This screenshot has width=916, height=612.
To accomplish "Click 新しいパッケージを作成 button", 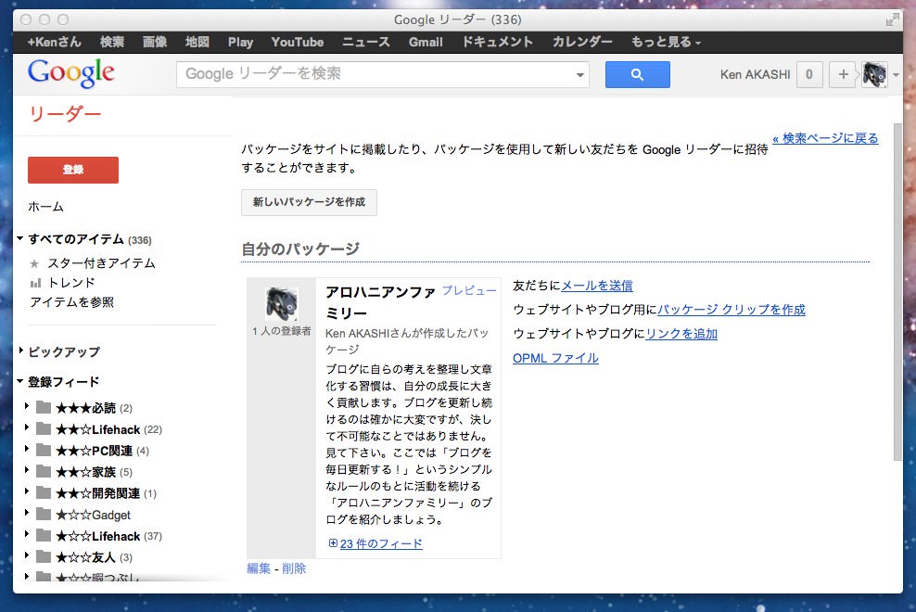I will [x=309, y=202].
